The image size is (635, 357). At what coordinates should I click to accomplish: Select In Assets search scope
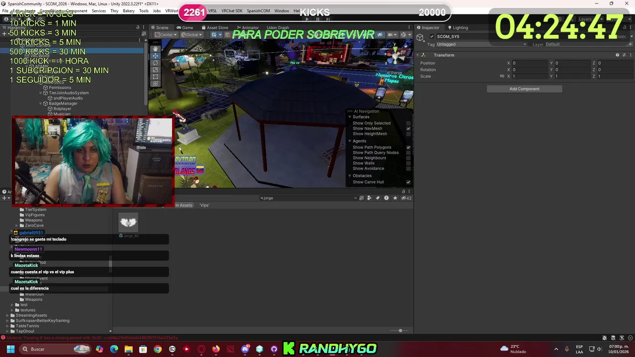point(184,205)
